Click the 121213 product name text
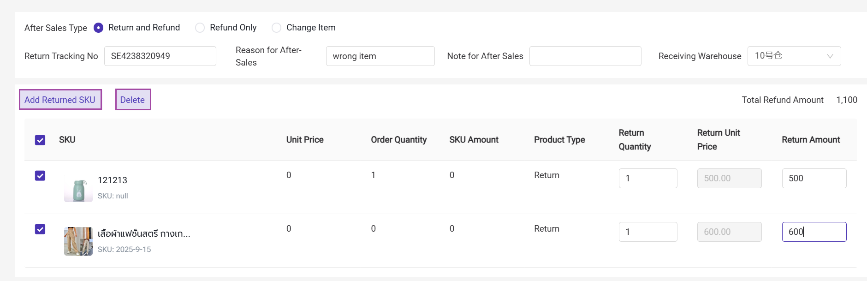Screen dimensions: 867x281 113,180
